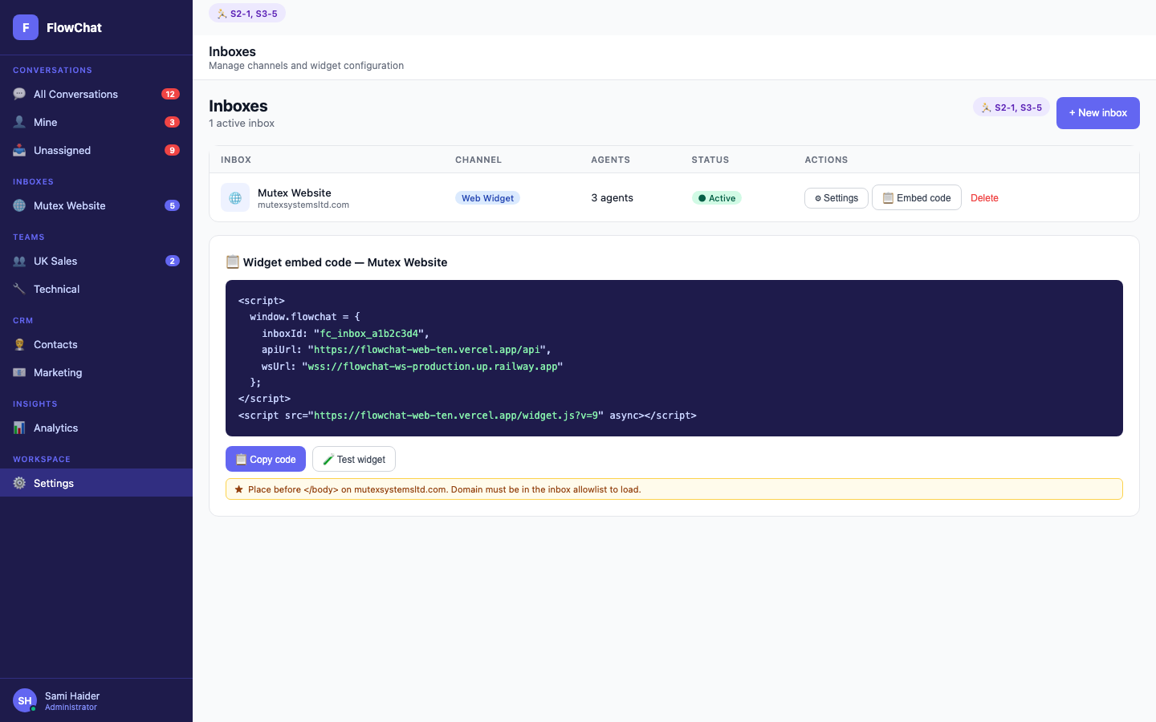The image size is (1156, 722).
Task: Click the Contacts person icon
Action: coord(19,344)
